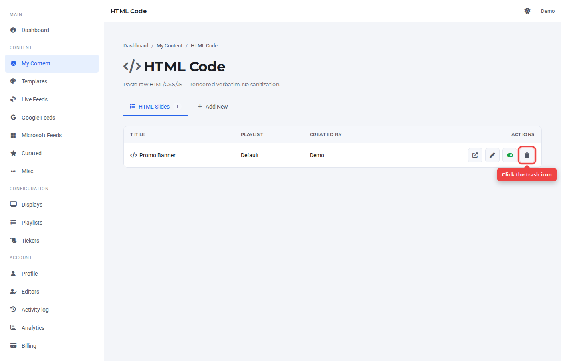This screenshot has width=561, height=361.
Task: Follow the Dashboard breadcrumb link
Action: pos(136,46)
